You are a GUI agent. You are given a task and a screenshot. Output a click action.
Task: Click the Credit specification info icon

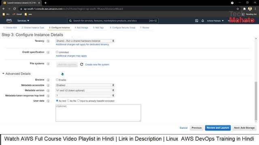click(x=48, y=52)
